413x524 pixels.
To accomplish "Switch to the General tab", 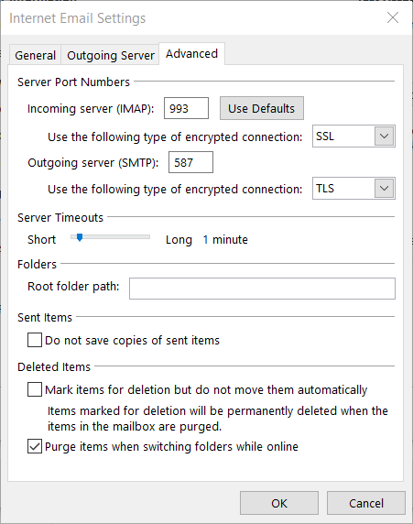I will [35, 55].
